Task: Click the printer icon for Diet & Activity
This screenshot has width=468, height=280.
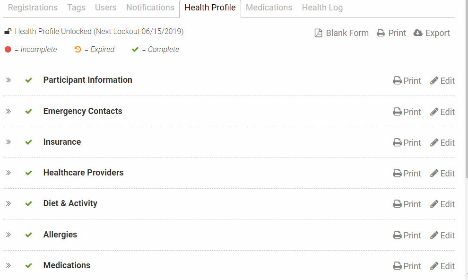Action: tap(397, 204)
